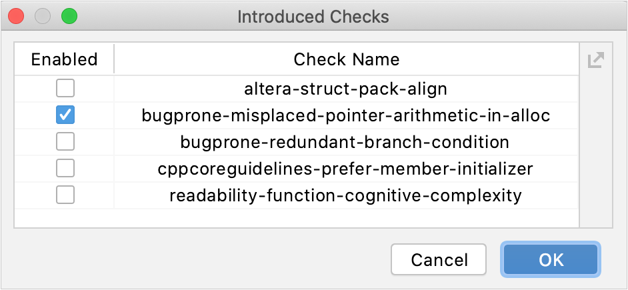Image resolution: width=628 pixels, height=290 pixels.
Task: Enable bugprone-redundant-branch-condition checkbox
Action: click(65, 142)
